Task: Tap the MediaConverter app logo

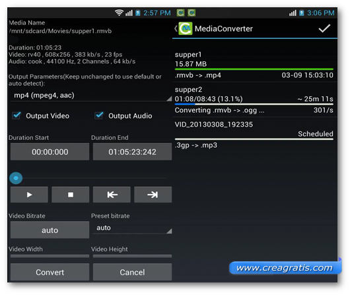Action: point(186,28)
